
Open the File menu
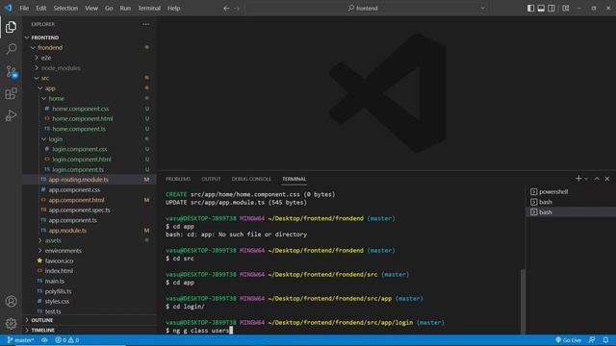point(24,9)
